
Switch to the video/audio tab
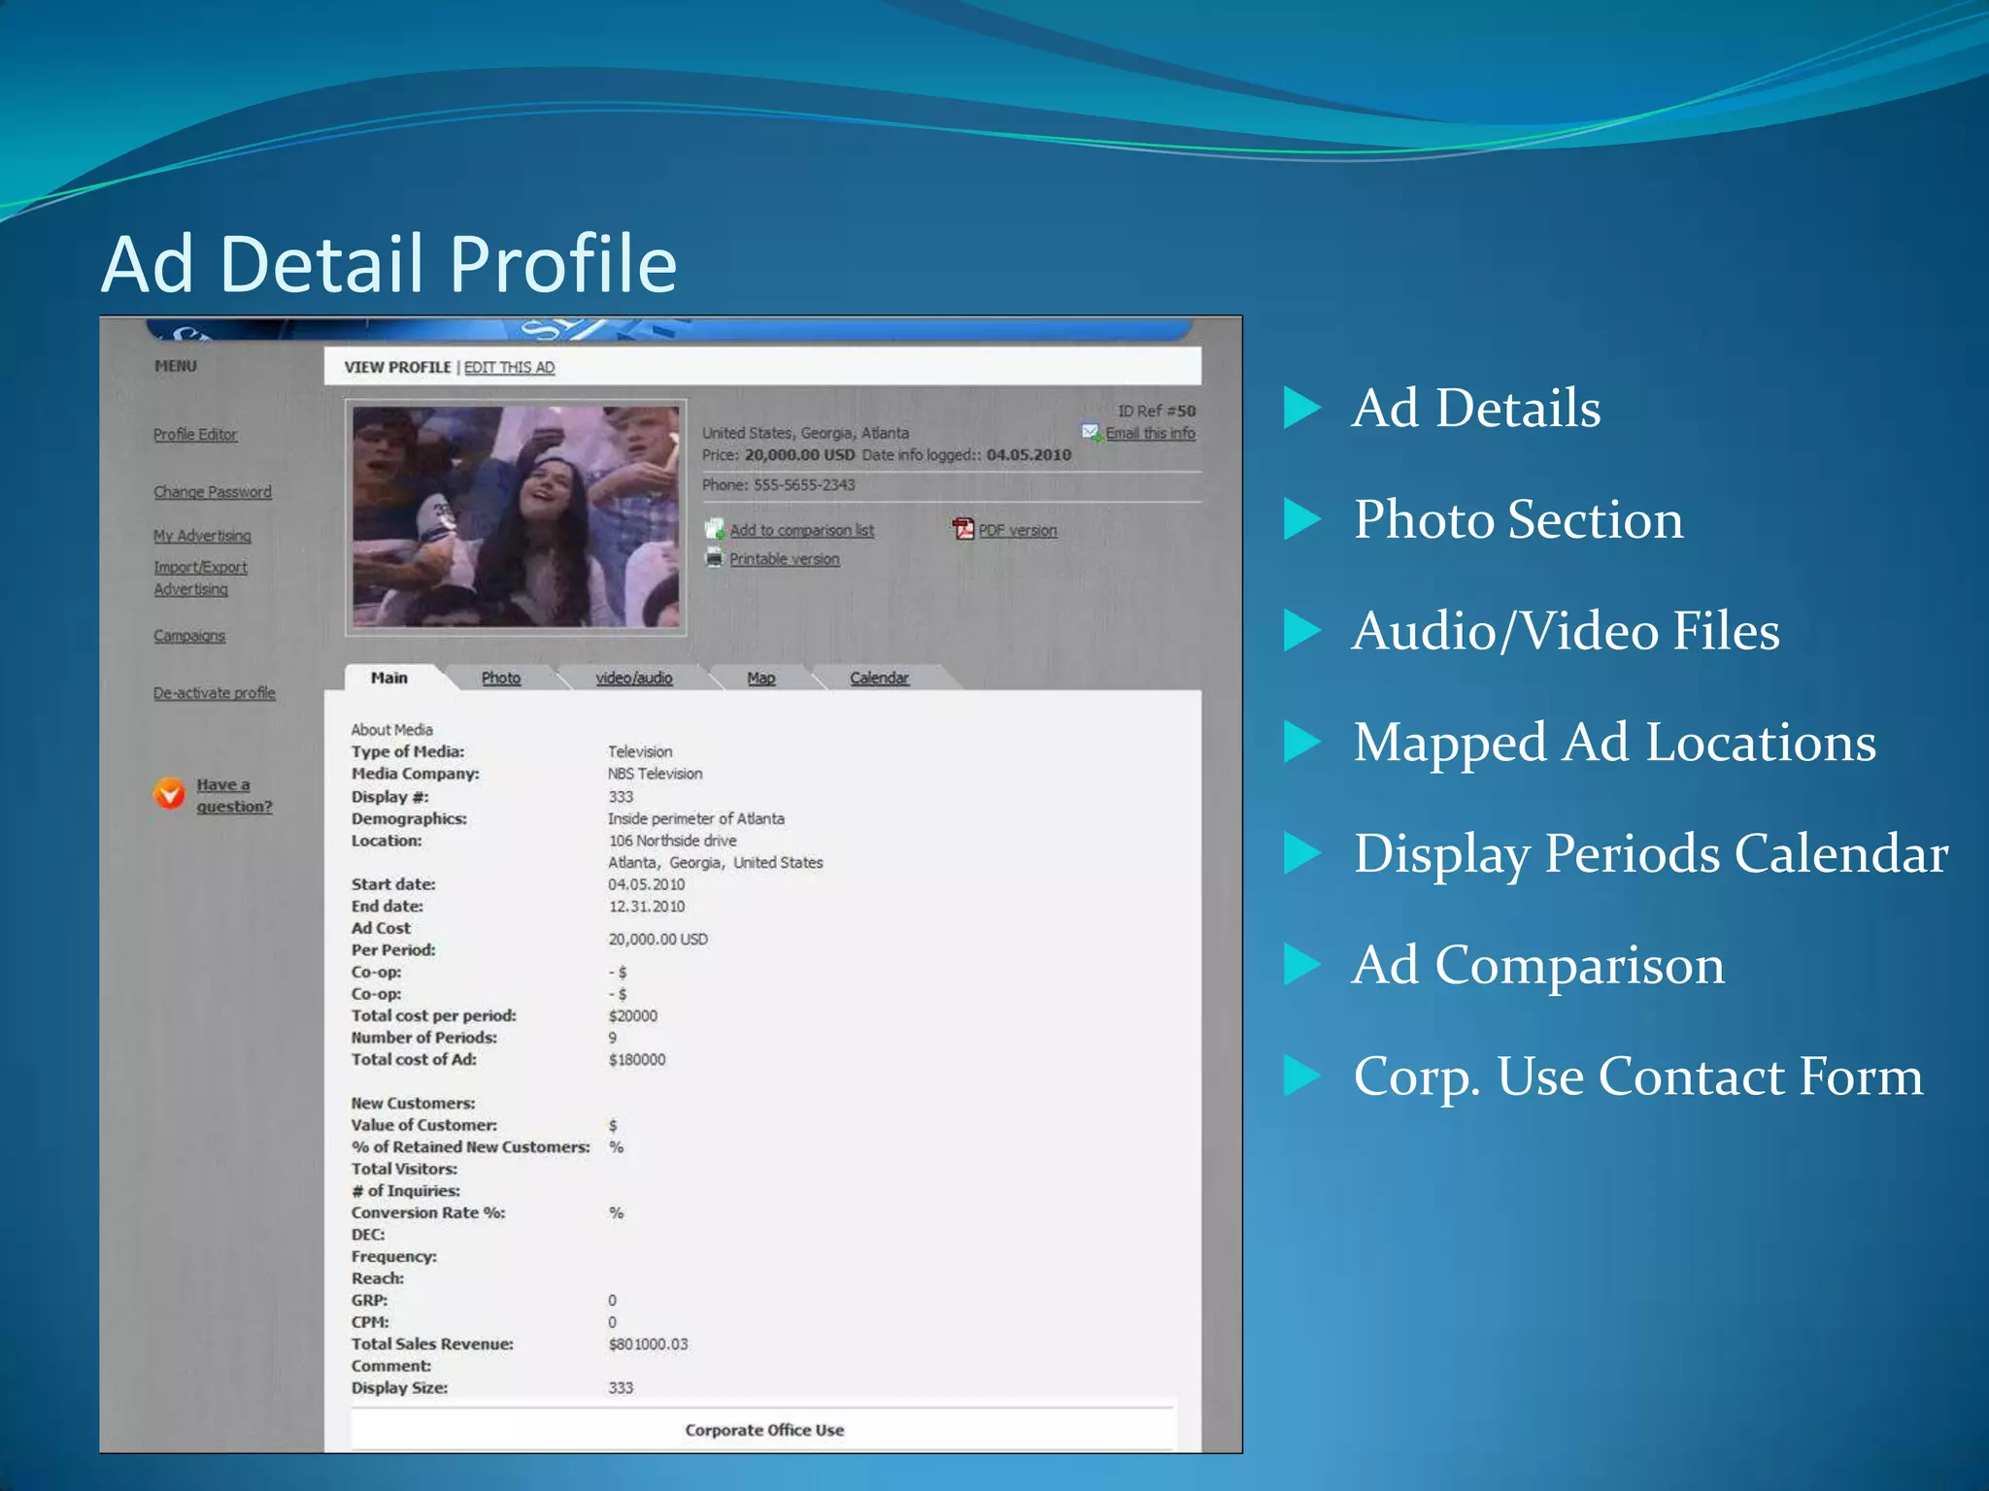634,678
